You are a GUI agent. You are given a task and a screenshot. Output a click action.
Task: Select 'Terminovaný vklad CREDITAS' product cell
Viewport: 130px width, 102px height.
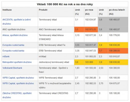point(56,95)
